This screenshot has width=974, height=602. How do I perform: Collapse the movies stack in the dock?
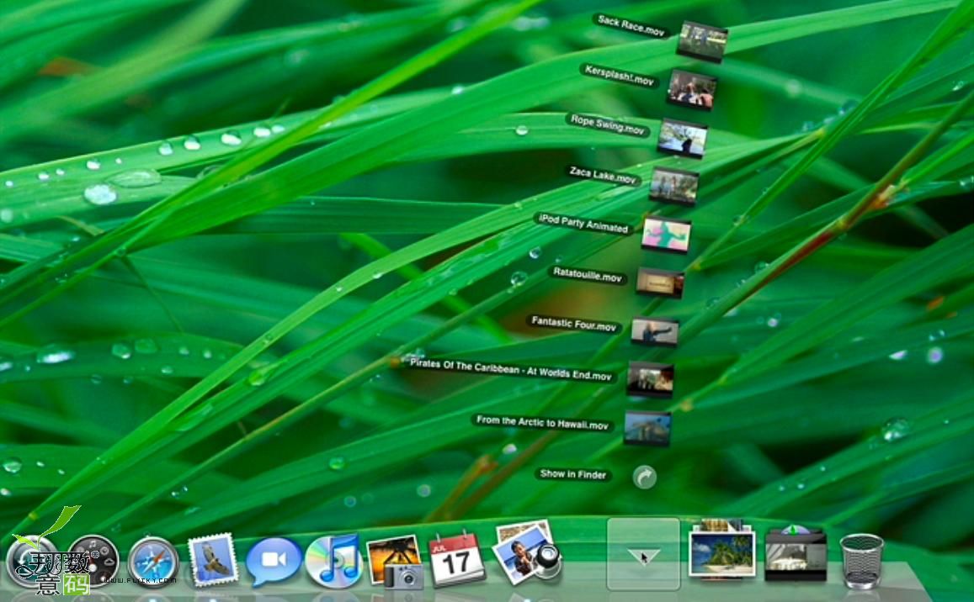click(x=643, y=553)
